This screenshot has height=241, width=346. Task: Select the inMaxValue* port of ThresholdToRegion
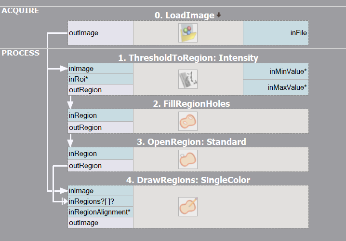[276, 87]
